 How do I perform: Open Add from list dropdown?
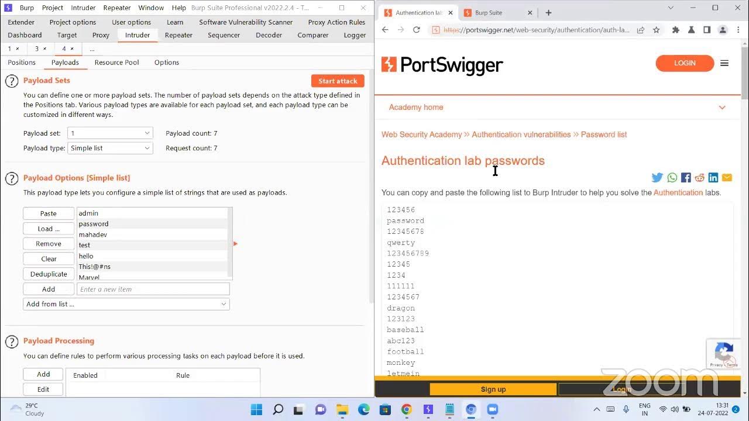(x=126, y=304)
